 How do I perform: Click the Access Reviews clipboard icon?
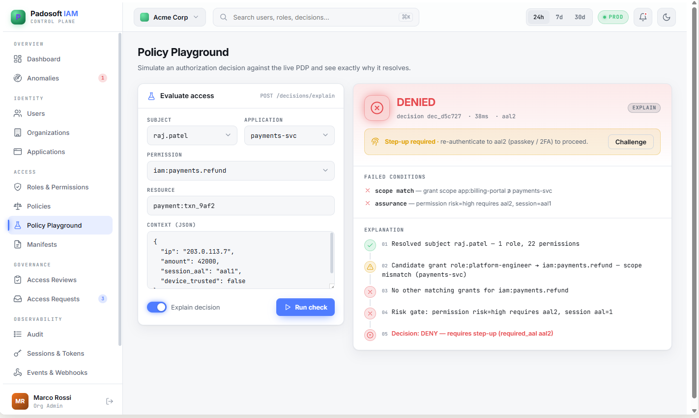pyautogui.click(x=18, y=280)
